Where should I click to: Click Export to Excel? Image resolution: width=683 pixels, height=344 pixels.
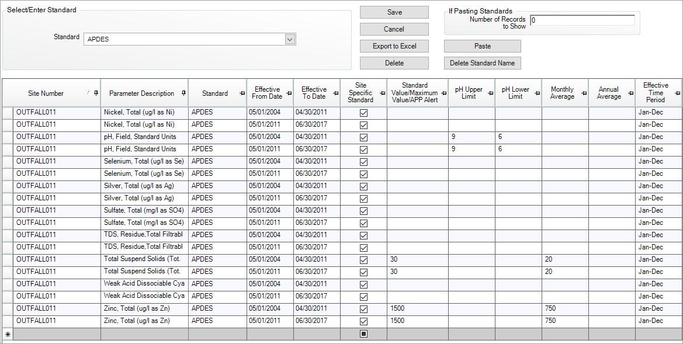[x=394, y=46]
